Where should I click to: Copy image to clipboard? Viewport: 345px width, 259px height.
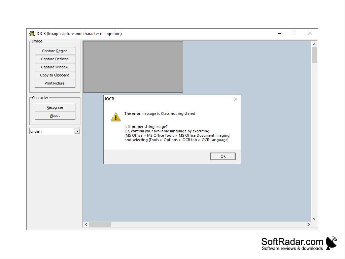[x=55, y=75]
